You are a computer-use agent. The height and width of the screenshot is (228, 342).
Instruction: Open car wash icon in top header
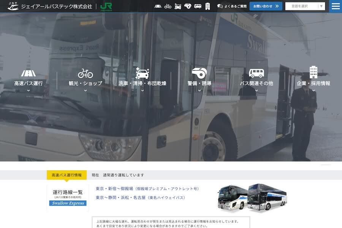click(178, 6)
